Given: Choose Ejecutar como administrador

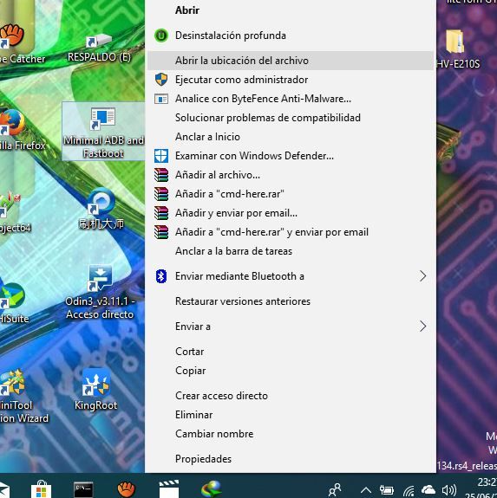Looking at the screenshot, I should (291, 80).
